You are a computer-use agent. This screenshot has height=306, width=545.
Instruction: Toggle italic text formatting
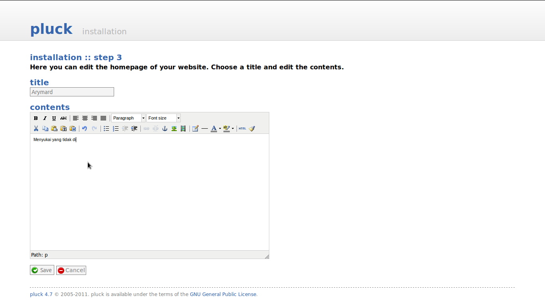pos(45,118)
